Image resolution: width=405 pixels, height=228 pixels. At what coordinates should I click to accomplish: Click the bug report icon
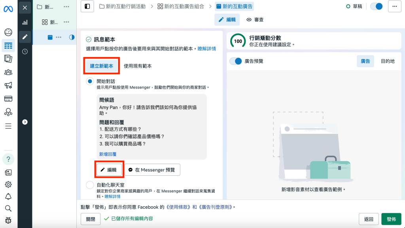click(x=8, y=220)
